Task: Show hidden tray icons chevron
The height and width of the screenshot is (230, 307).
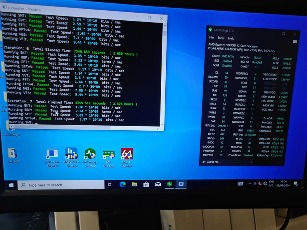Action: point(250,184)
